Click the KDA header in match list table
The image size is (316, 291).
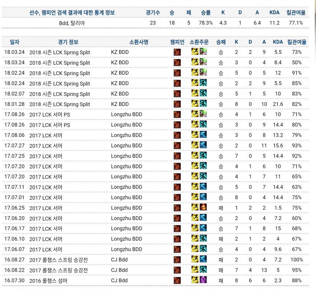(x=278, y=42)
